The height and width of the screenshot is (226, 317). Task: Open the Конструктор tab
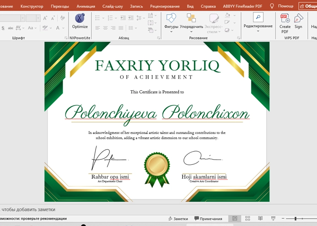[x=32, y=6]
